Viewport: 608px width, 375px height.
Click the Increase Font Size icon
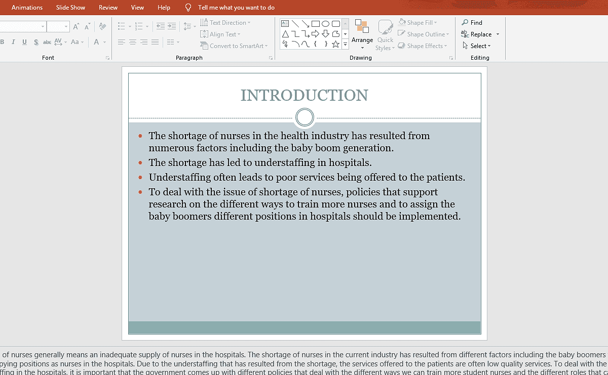tap(76, 26)
